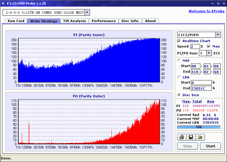Image resolution: width=227 pixels, height=162 pixels.
Task: Click the Start button
Action: (x=210, y=146)
